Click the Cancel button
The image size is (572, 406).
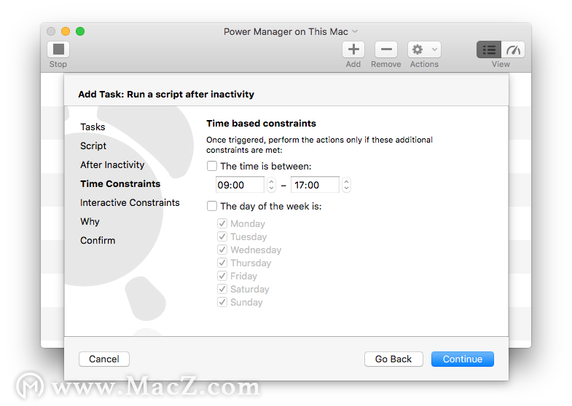coord(104,359)
